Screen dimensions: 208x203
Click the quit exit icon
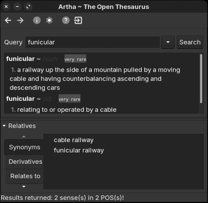pyautogui.click(x=78, y=20)
